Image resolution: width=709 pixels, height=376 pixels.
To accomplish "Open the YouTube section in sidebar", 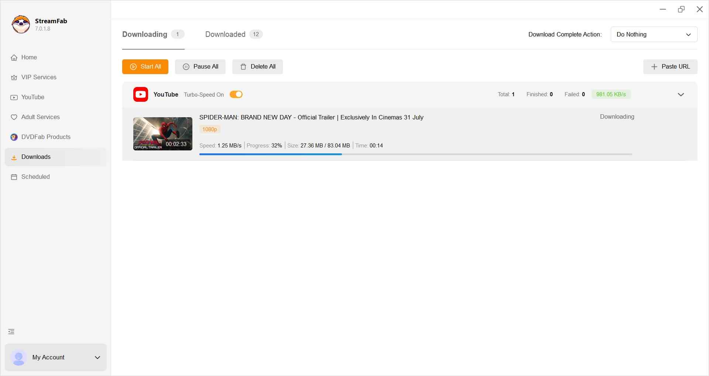I will click(x=33, y=97).
